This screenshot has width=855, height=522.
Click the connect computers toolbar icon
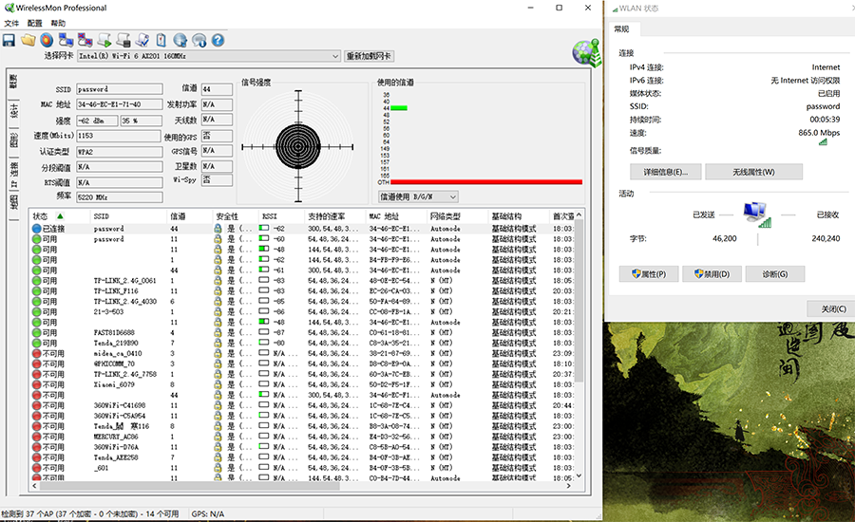tap(66, 40)
